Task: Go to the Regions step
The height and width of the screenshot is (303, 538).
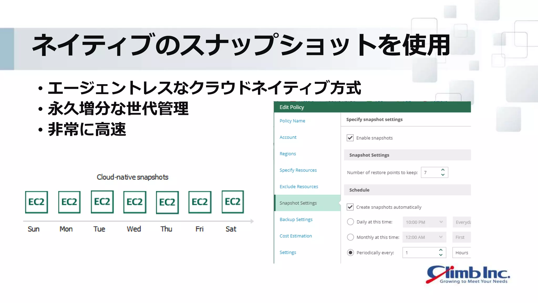Action: coord(288,154)
